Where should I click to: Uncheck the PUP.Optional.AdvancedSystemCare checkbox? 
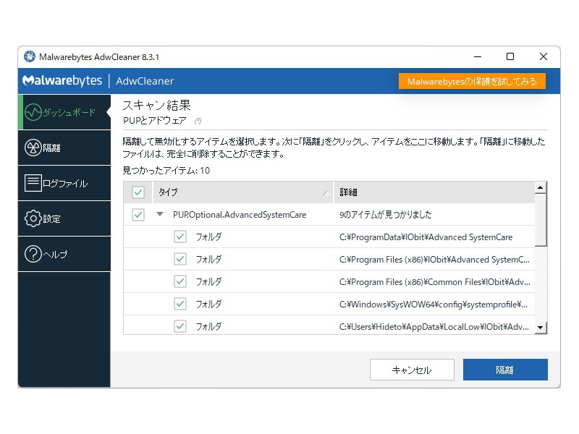pyautogui.click(x=138, y=215)
